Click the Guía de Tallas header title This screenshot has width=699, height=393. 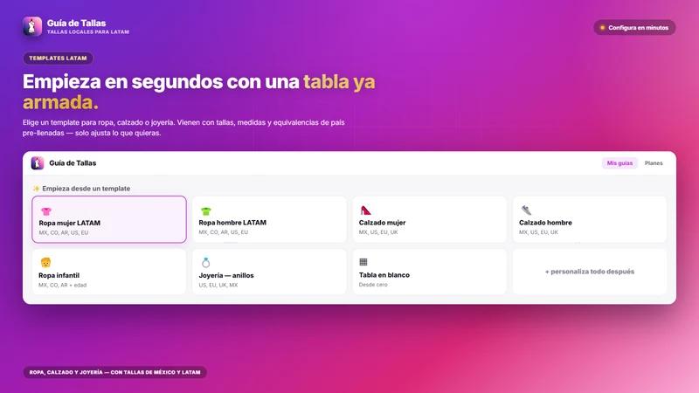76,24
